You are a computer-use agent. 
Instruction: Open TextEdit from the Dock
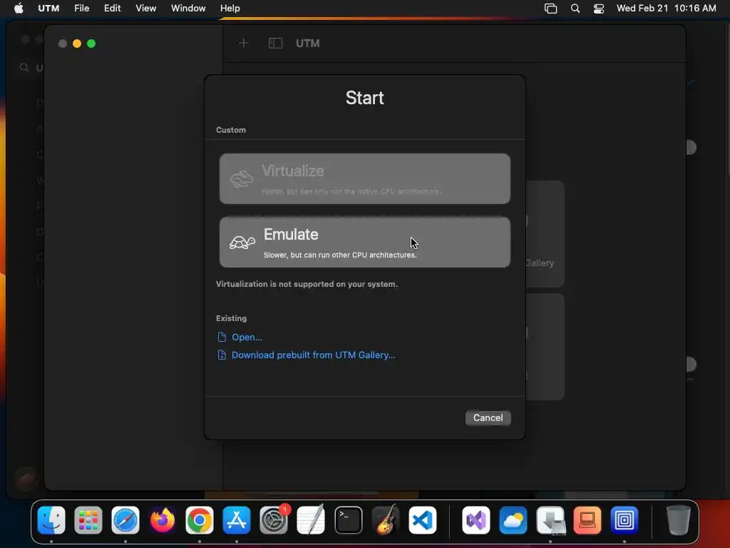tap(311, 520)
